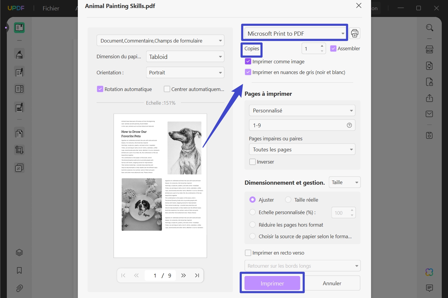Open the document Convert tool
The height and width of the screenshot is (298, 448).
click(429, 65)
